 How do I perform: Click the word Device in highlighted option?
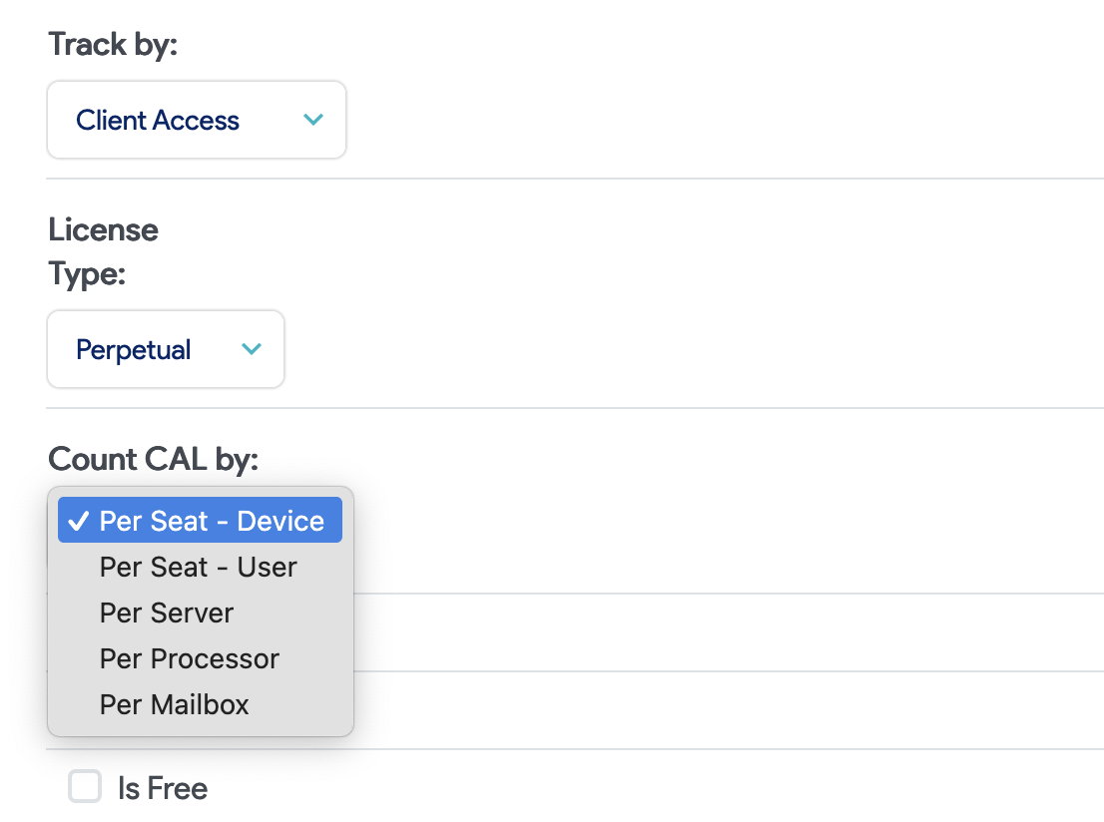coord(280,521)
